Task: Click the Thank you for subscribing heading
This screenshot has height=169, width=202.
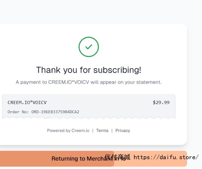Action: coord(88,70)
